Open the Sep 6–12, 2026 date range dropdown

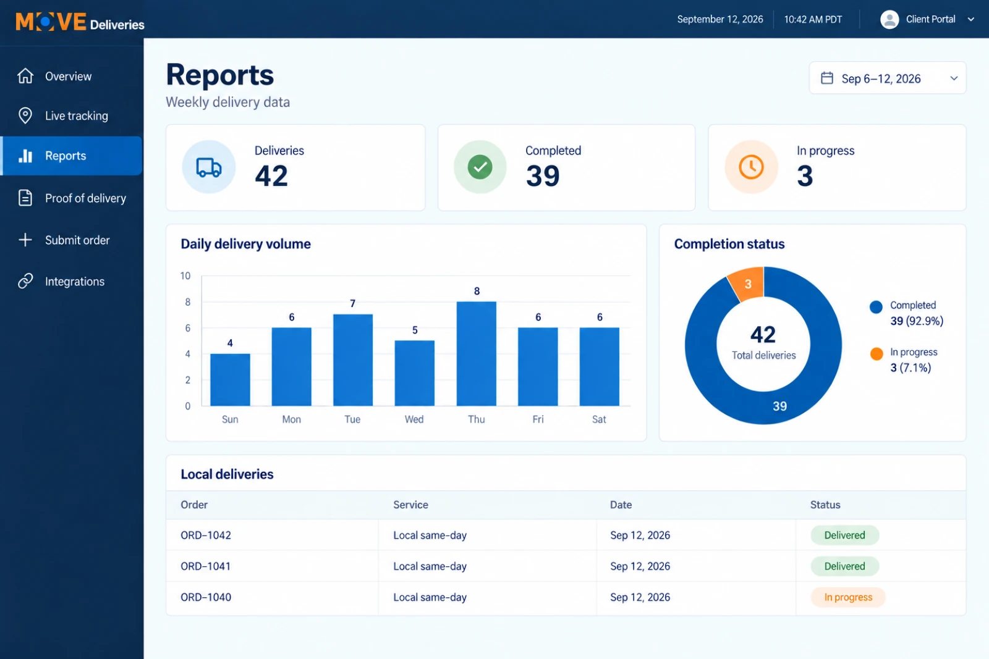[x=887, y=78]
